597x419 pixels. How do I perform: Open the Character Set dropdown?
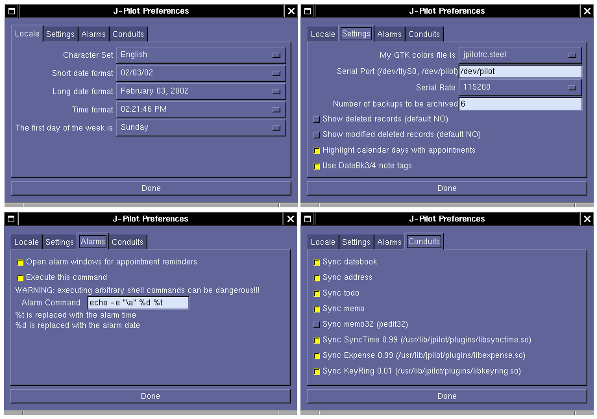pyautogui.click(x=201, y=55)
